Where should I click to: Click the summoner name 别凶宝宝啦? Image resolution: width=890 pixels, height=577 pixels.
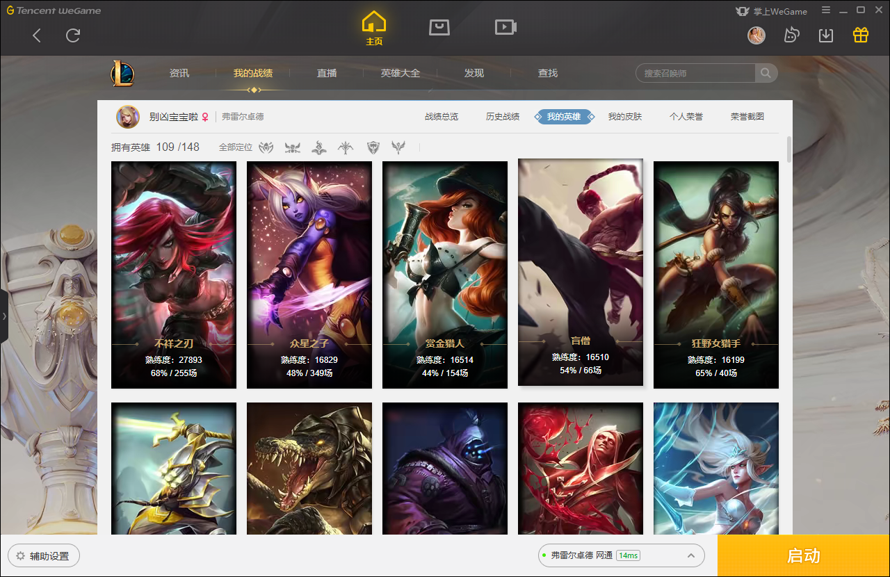point(174,117)
